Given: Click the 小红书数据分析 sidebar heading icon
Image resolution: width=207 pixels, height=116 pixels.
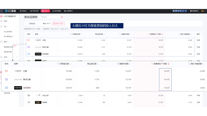Looking at the screenshot, I should tap(1, 16).
